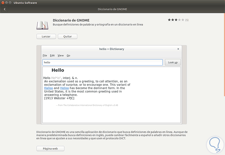Open the File menu in the screenshot
Viewport: 225px width, 155px height.
tap(45, 56)
